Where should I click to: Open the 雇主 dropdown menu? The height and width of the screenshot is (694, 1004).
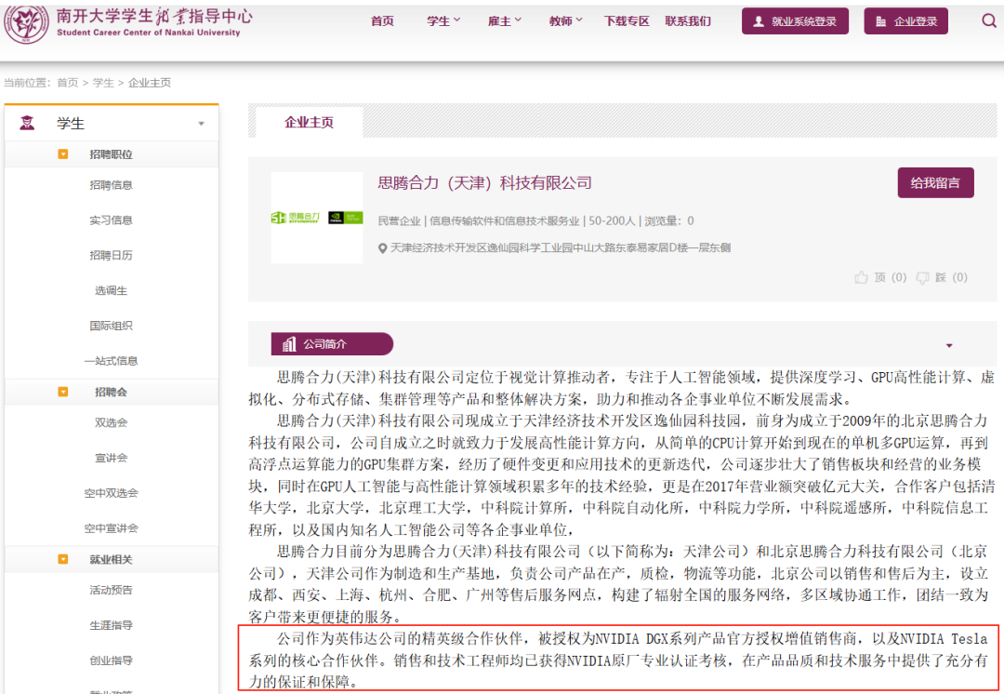point(505,20)
